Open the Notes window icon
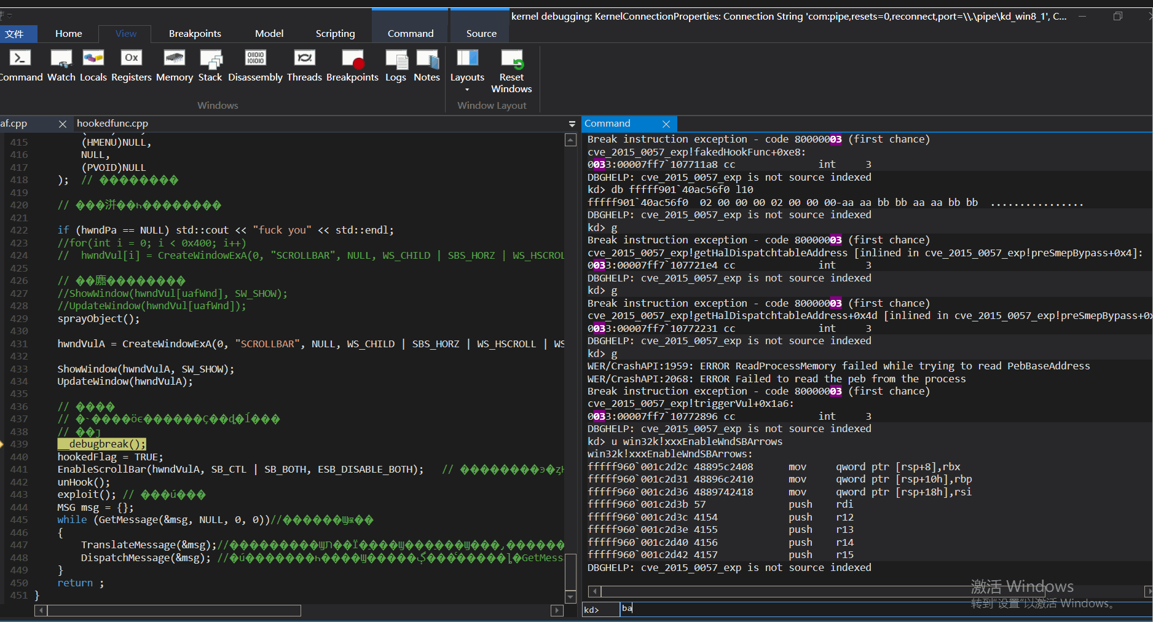Image resolution: width=1153 pixels, height=622 pixels. coord(427,66)
